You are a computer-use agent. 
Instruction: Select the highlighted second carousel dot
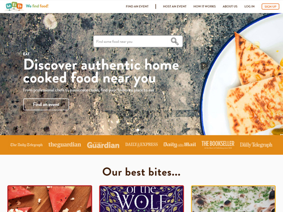pyautogui.click(x=138, y=130)
